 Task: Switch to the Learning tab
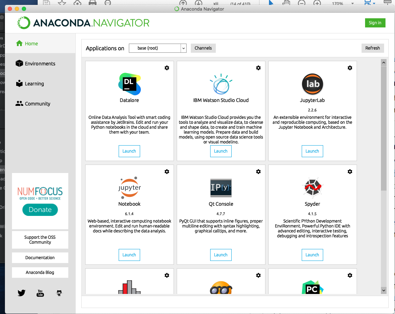tap(34, 84)
